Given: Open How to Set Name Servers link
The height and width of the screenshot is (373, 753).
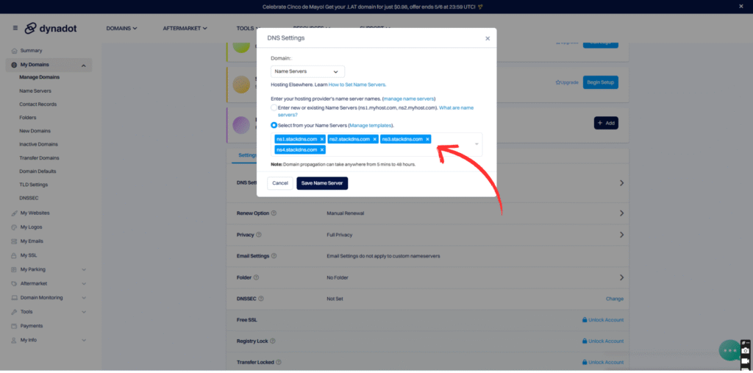Looking at the screenshot, I should (357, 85).
